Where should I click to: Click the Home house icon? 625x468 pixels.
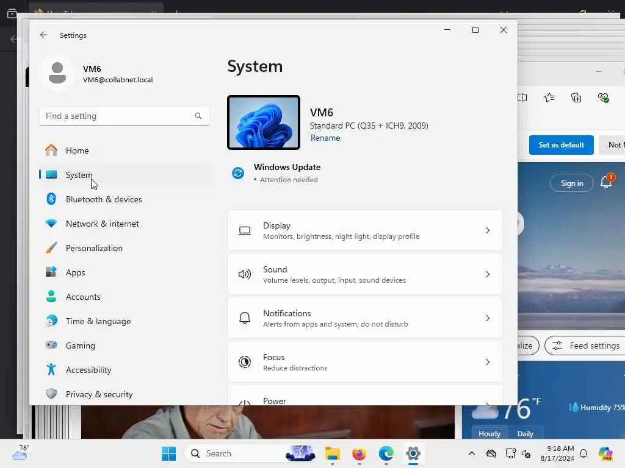pos(51,150)
